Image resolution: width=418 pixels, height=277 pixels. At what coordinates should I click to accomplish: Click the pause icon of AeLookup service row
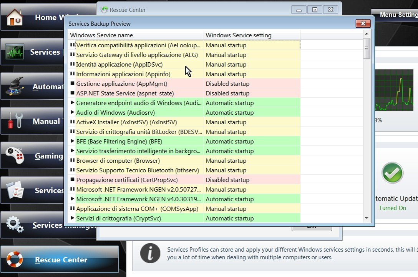click(72, 45)
